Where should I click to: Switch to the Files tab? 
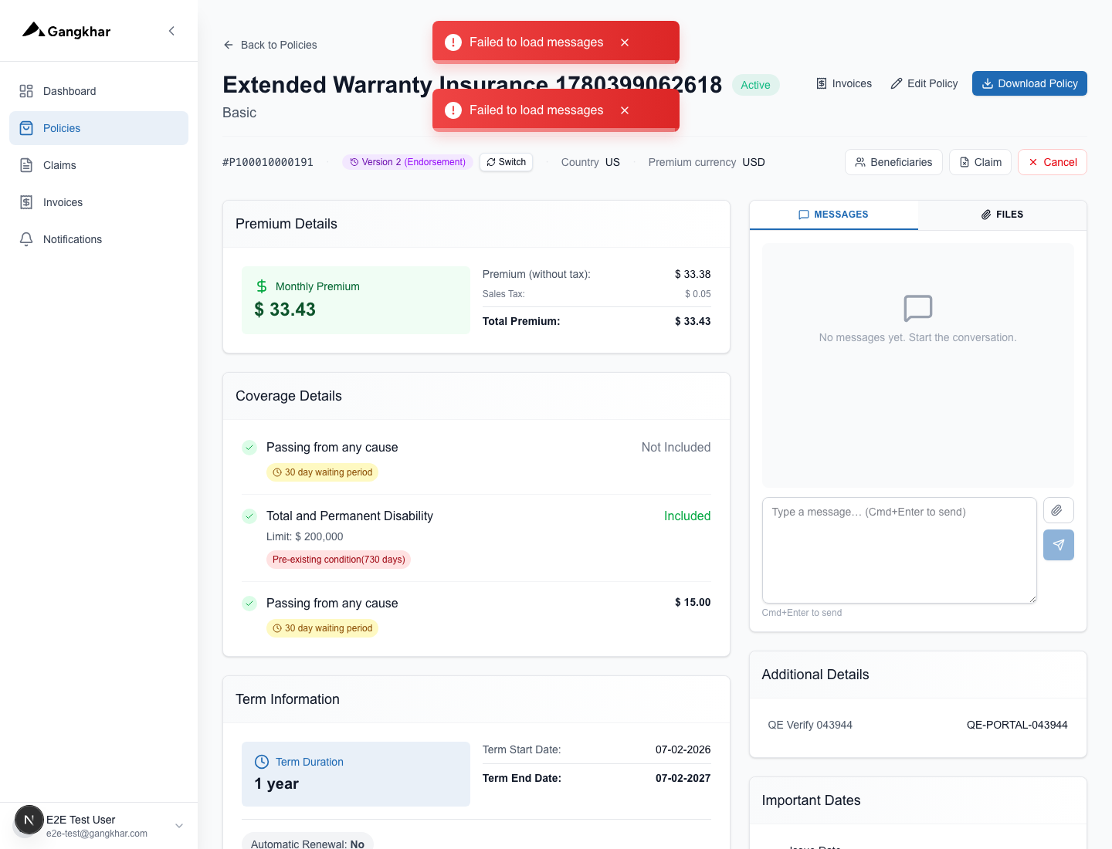(1002, 215)
